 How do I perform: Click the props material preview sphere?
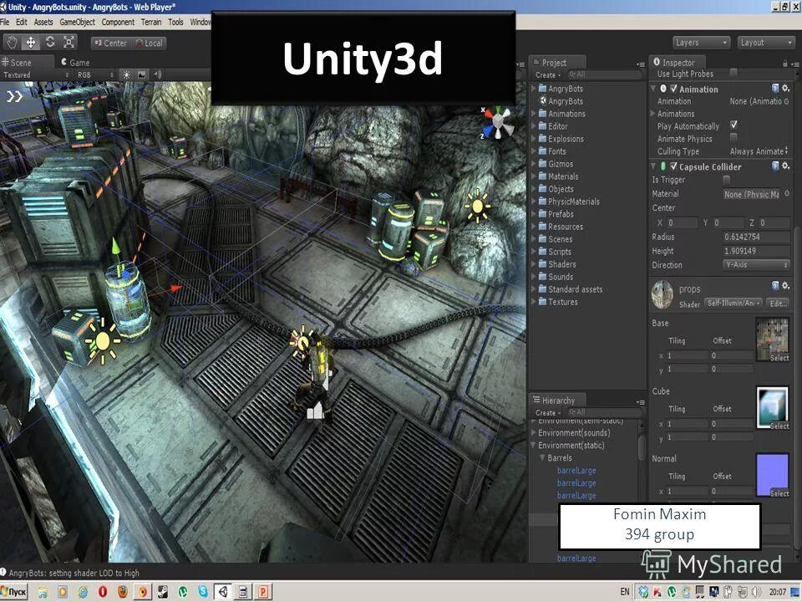coord(662,295)
